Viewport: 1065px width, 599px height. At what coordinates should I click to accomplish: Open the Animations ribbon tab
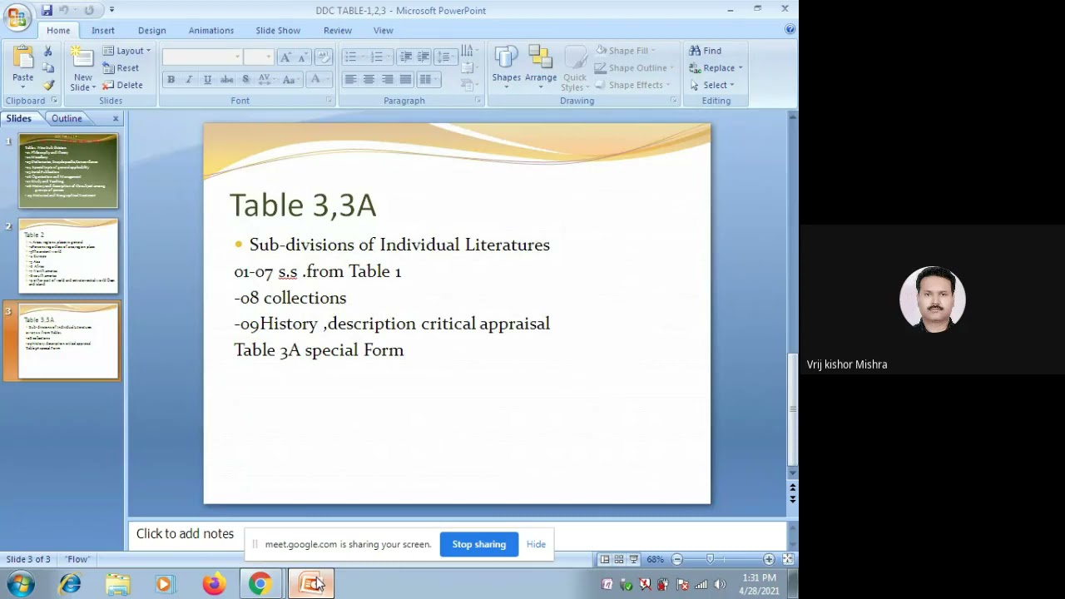pyautogui.click(x=211, y=30)
